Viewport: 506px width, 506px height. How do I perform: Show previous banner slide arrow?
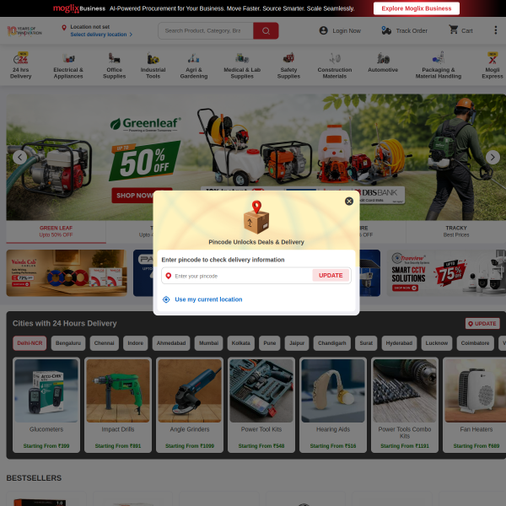coord(20,157)
